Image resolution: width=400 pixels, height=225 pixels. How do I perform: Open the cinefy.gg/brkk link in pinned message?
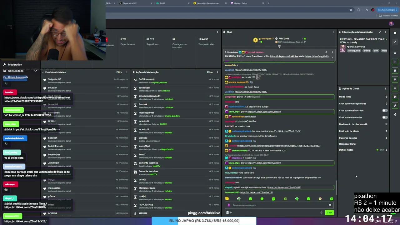coord(317,56)
